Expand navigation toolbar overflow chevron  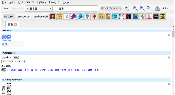pyautogui.click(x=173, y=8)
